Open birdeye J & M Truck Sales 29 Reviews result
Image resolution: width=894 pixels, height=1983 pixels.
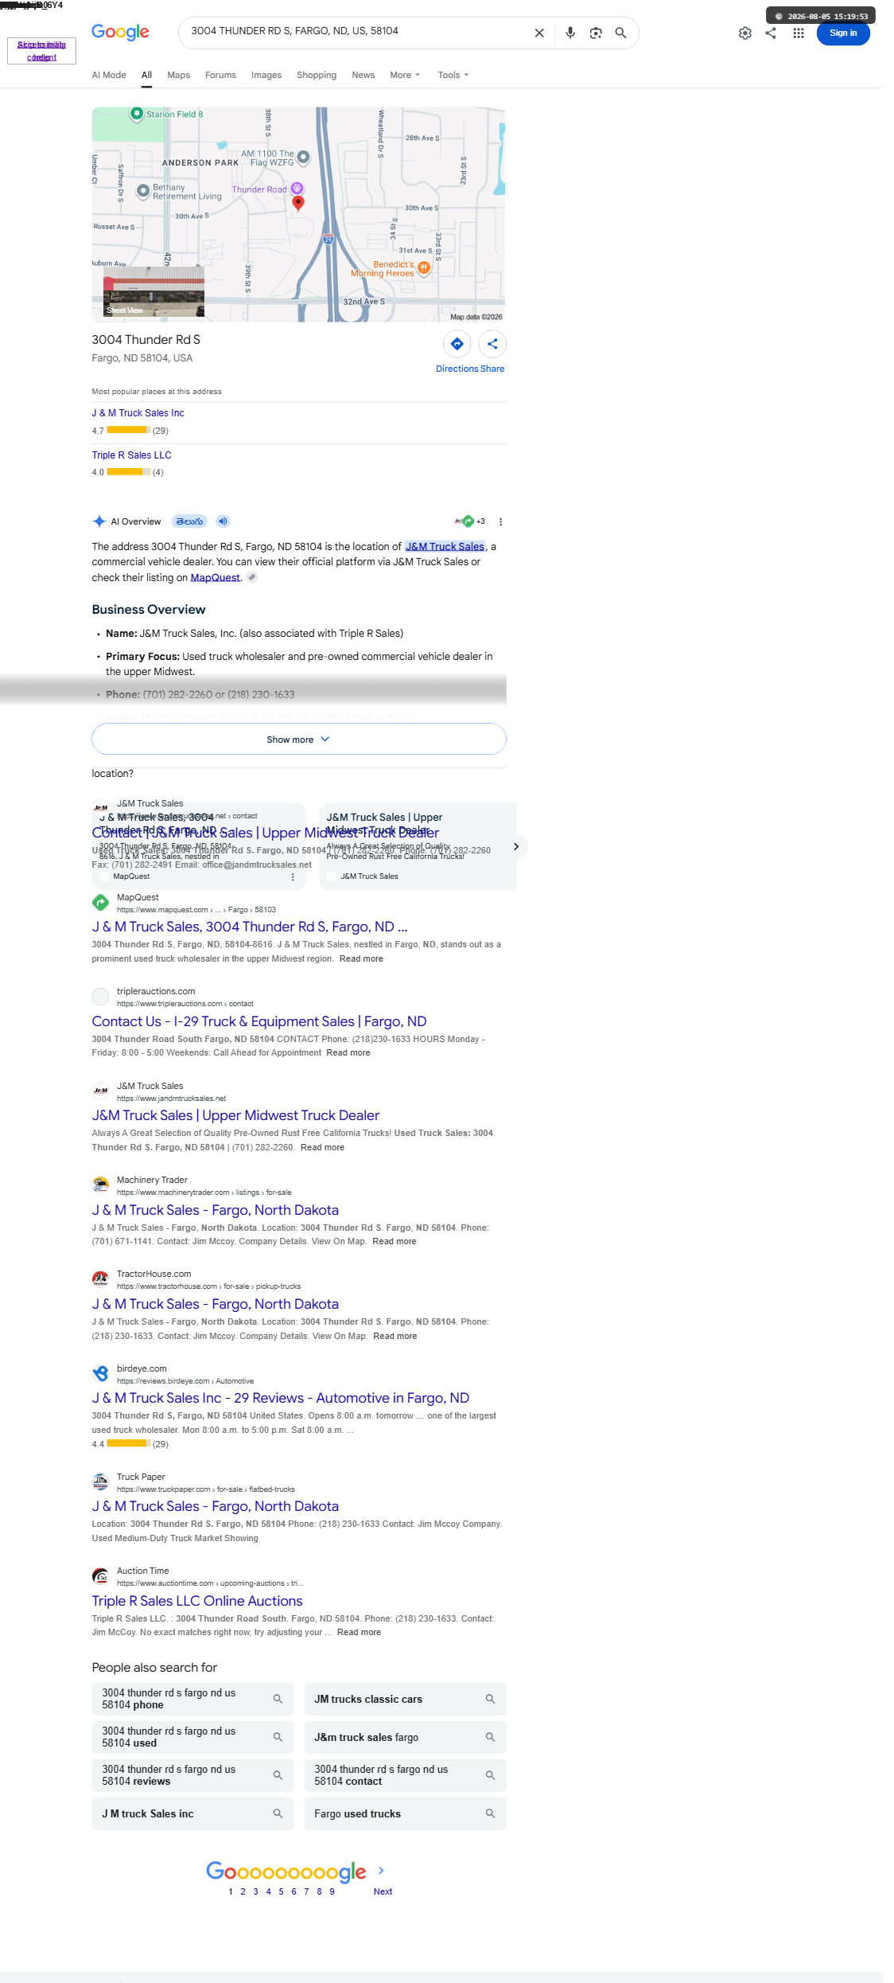pyautogui.click(x=281, y=1398)
